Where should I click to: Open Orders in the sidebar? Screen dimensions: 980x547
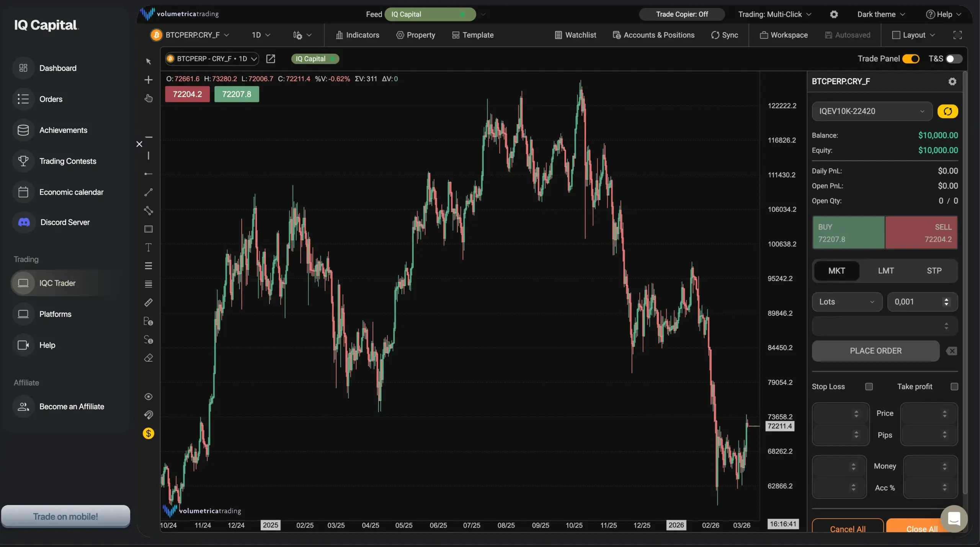tap(51, 99)
